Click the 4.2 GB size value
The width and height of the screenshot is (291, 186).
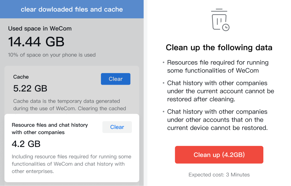click(x=26, y=144)
